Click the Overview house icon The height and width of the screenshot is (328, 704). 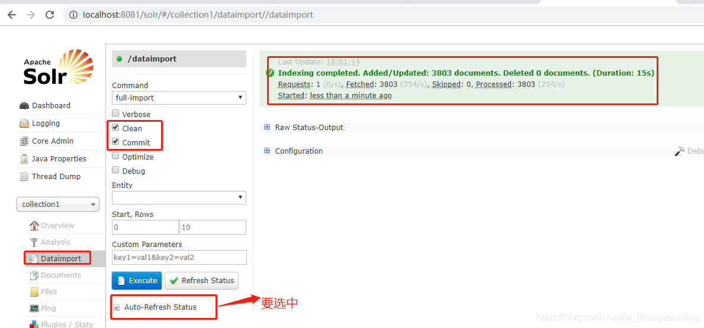pos(34,225)
